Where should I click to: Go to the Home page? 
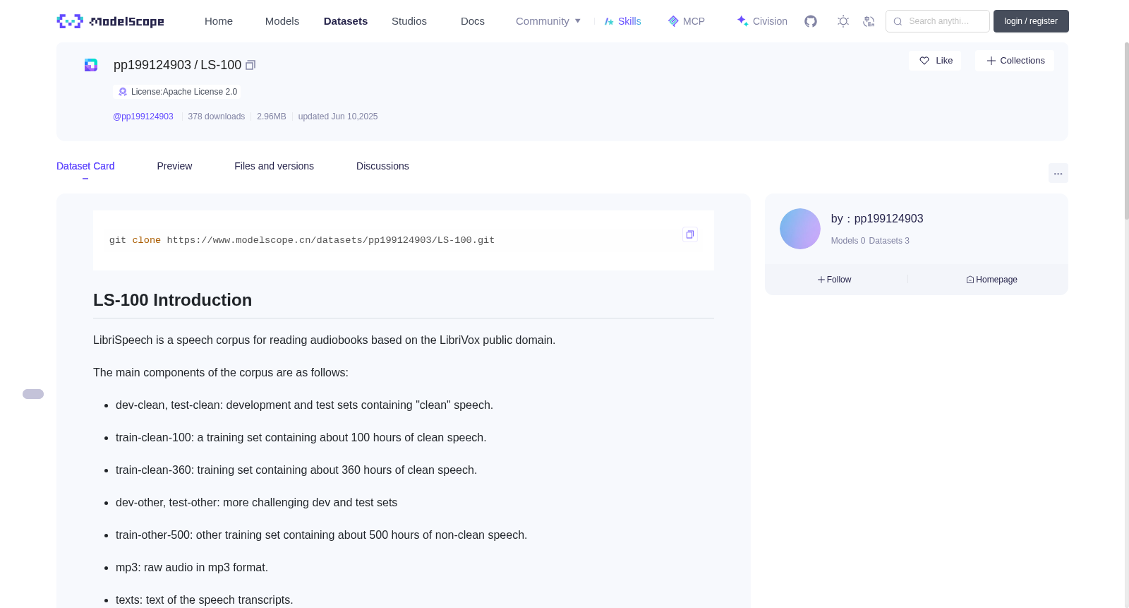219,21
